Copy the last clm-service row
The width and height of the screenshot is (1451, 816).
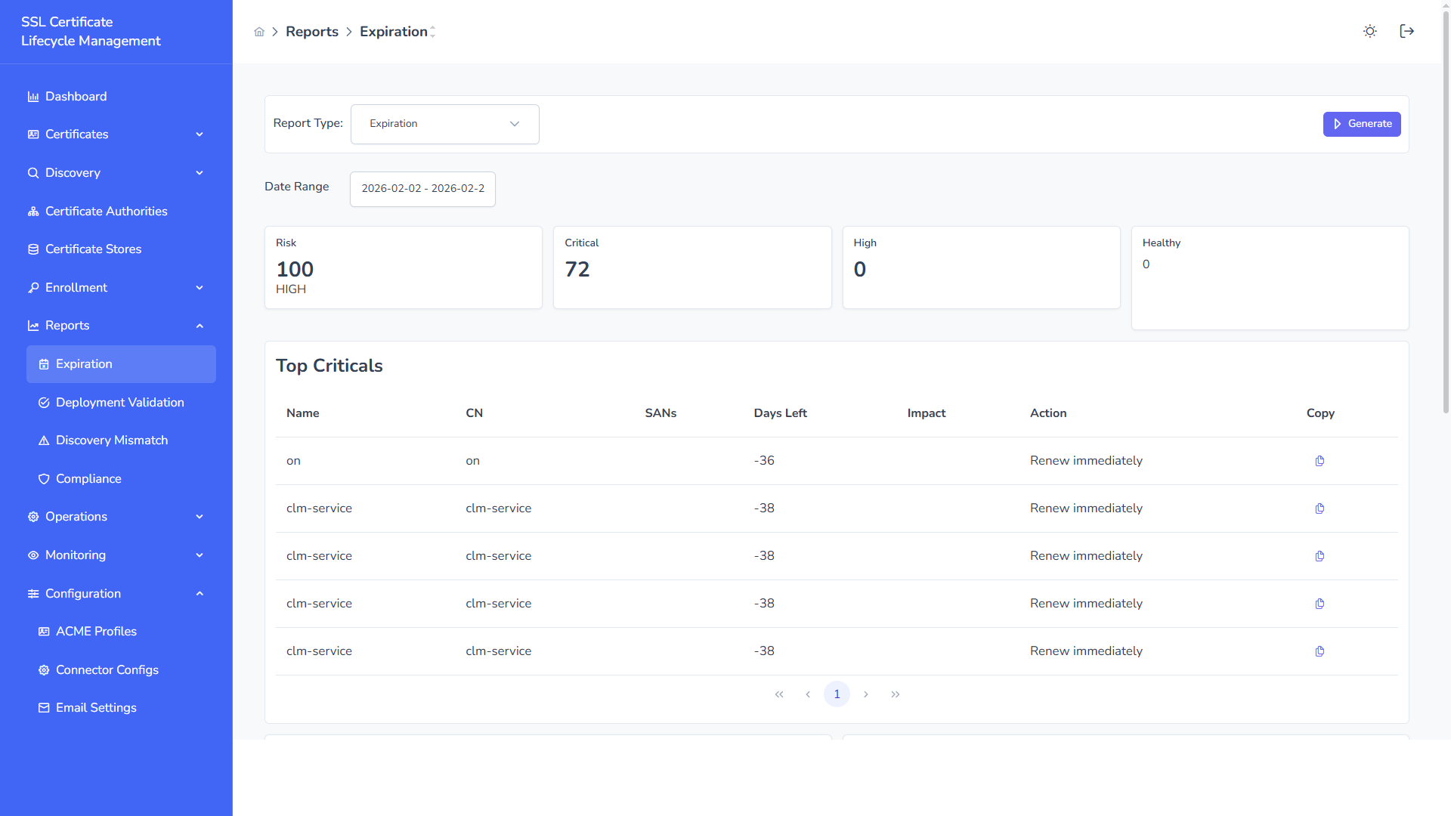1320,651
